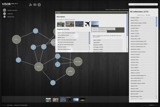Open University of Southampton link
The width and height of the screenshot is (160, 107).
coord(21,105)
